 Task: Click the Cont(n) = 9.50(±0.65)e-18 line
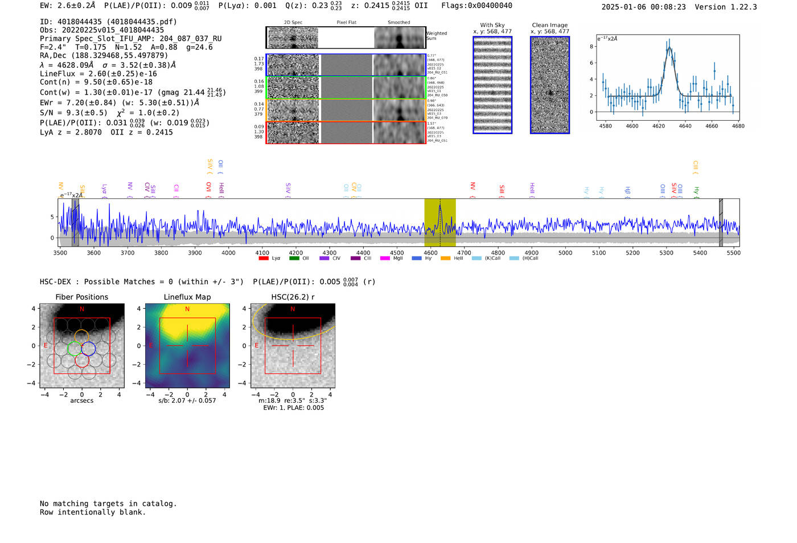[96, 82]
